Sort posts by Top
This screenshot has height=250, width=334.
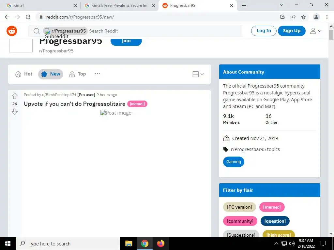[x=78, y=74]
